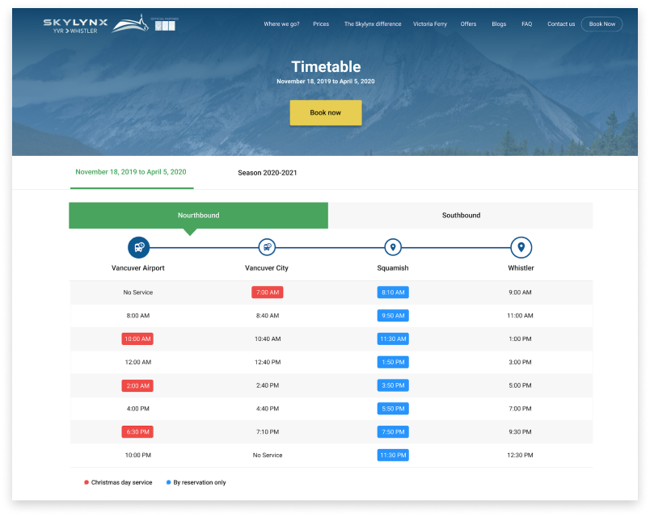Open the Where we go? menu
Image resolution: width=650 pixels, height=517 pixels.
(281, 24)
